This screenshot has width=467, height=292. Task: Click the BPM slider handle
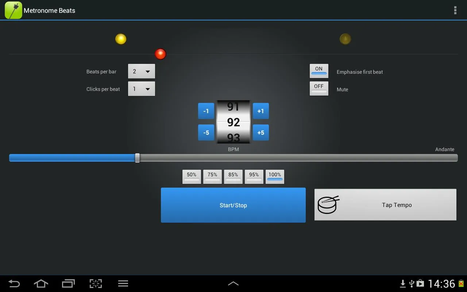coord(137,158)
